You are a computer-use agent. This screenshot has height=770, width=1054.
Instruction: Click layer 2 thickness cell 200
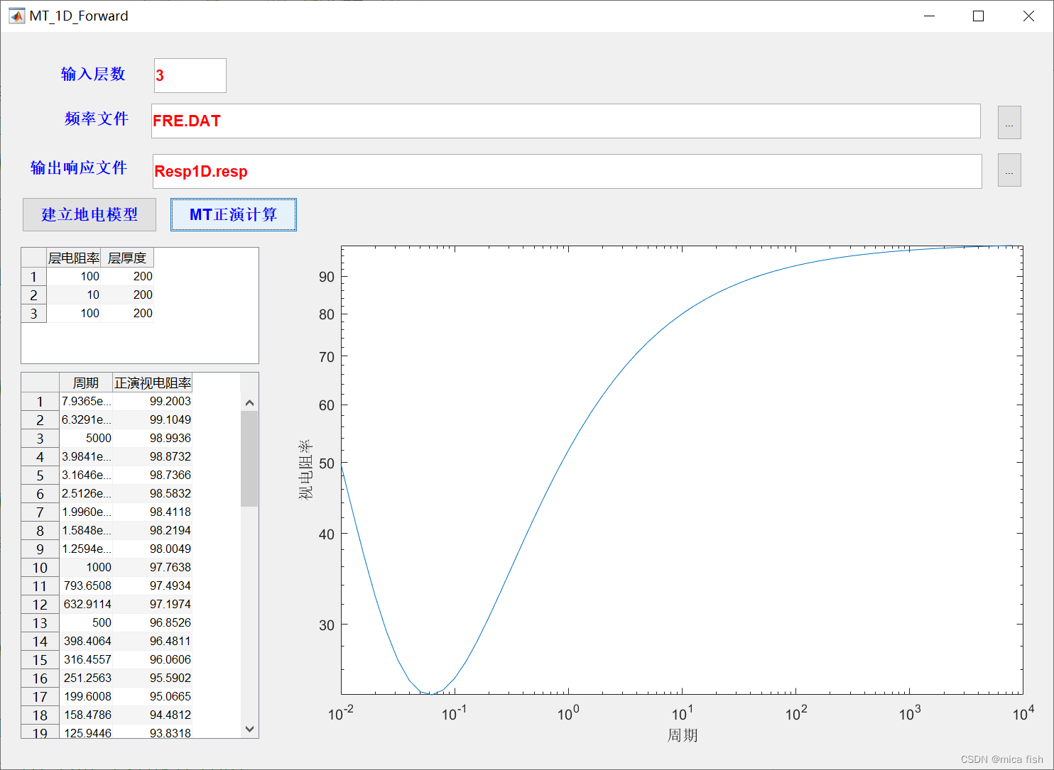(x=127, y=295)
